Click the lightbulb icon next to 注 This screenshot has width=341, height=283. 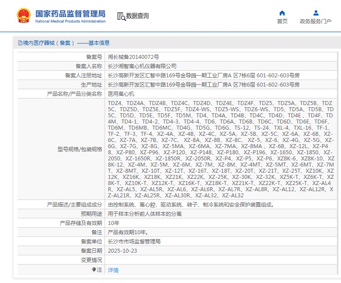point(94,270)
